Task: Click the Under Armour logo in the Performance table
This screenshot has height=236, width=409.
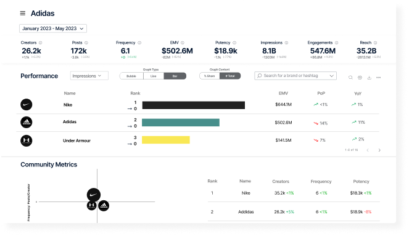Action: pos(27,140)
